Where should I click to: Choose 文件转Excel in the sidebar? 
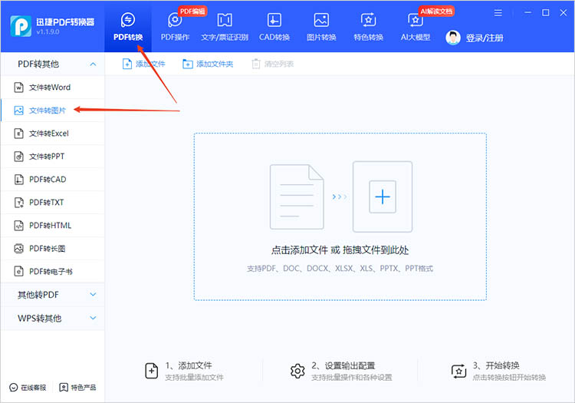[x=48, y=134]
